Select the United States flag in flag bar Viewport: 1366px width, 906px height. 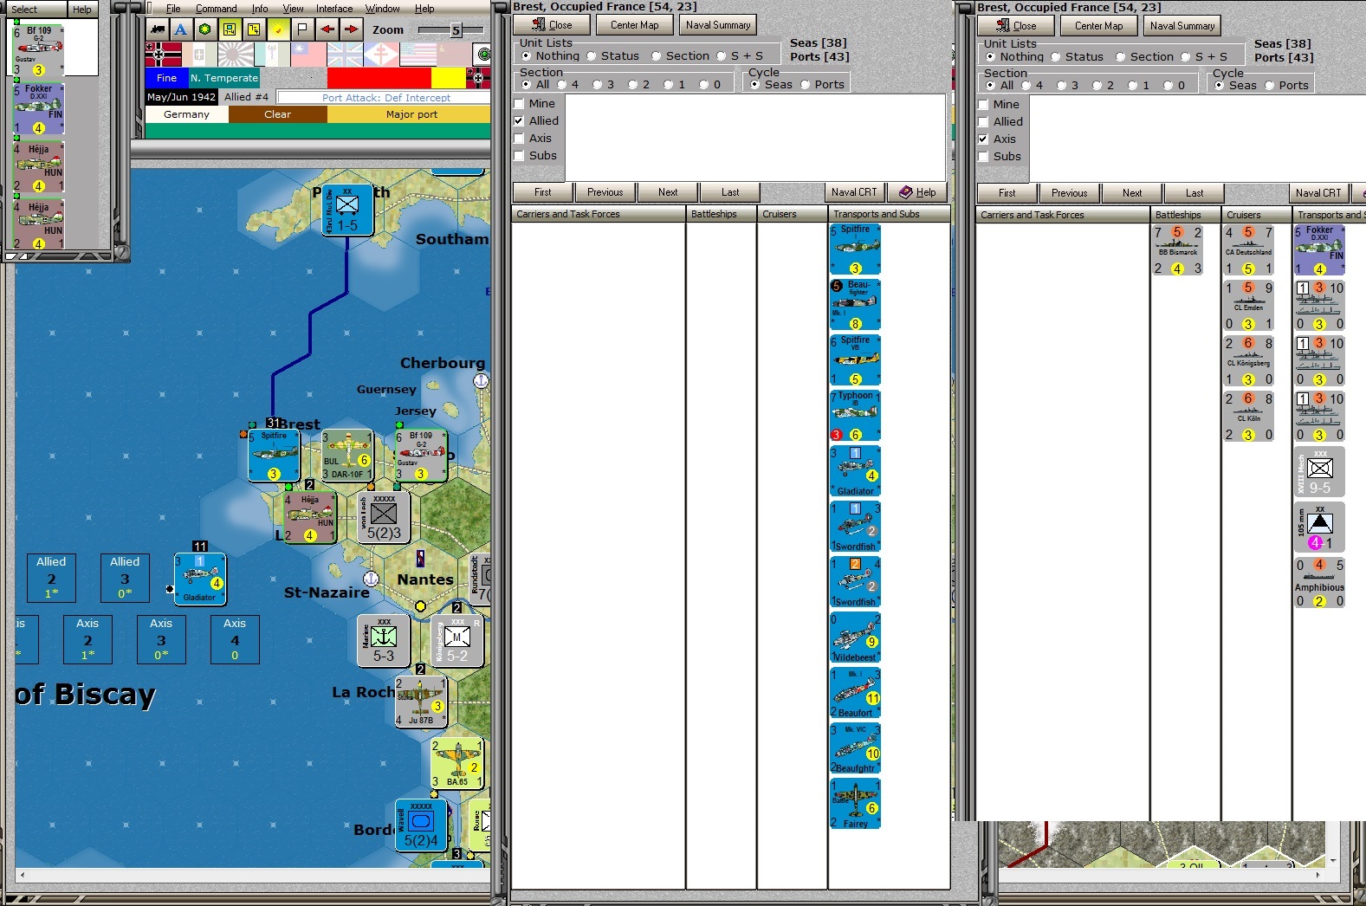pos(418,55)
